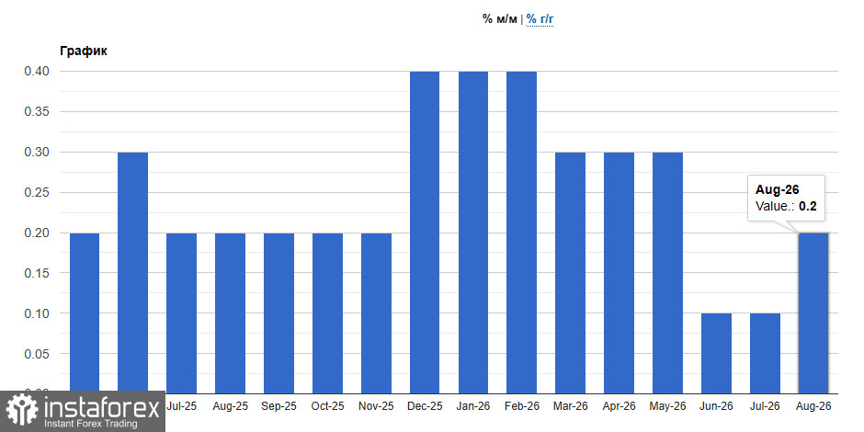
Task: Click the Jun-26 x-axis label
Action: pos(716,406)
